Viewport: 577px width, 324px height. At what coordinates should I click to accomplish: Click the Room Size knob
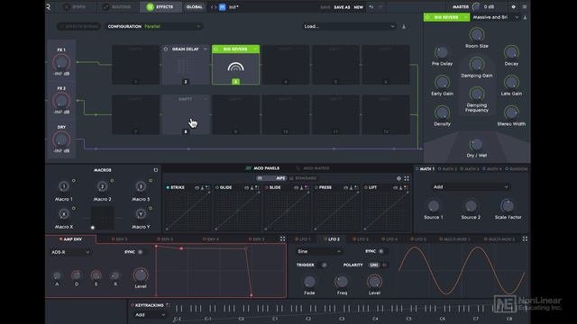click(477, 35)
